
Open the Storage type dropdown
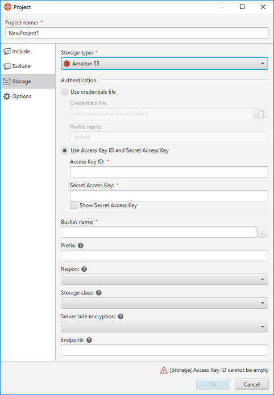click(x=164, y=64)
